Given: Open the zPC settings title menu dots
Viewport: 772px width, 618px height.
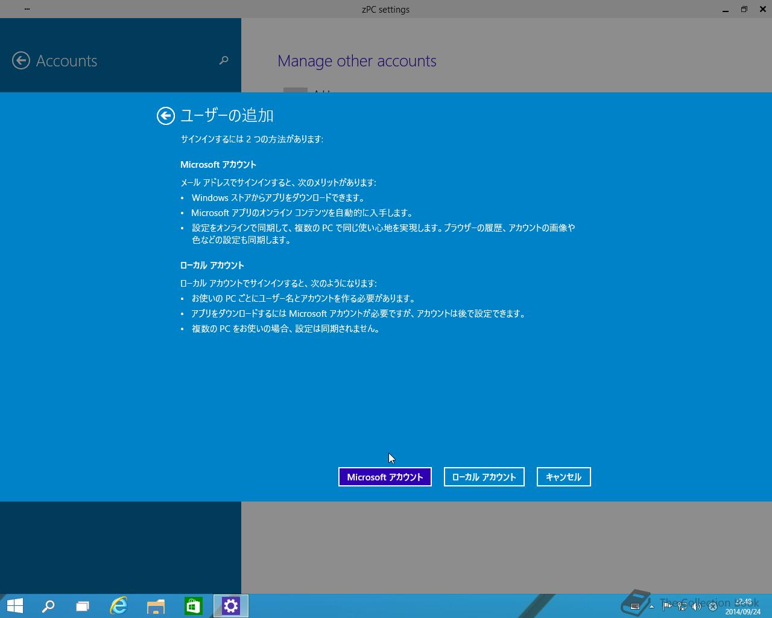Looking at the screenshot, I should click(27, 9).
